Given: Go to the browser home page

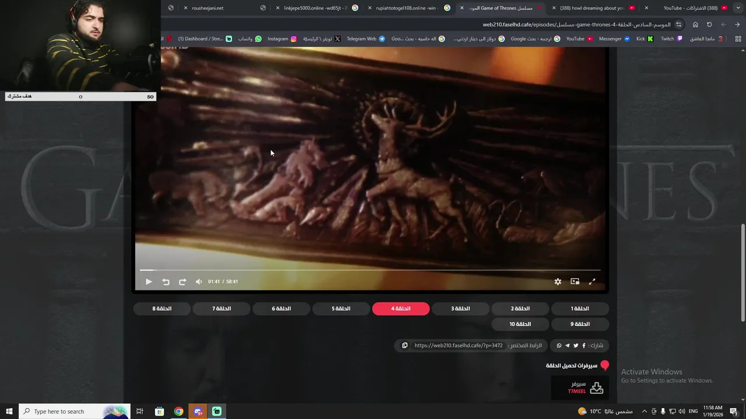Looking at the screenshot, I should (x=695, y=24).
